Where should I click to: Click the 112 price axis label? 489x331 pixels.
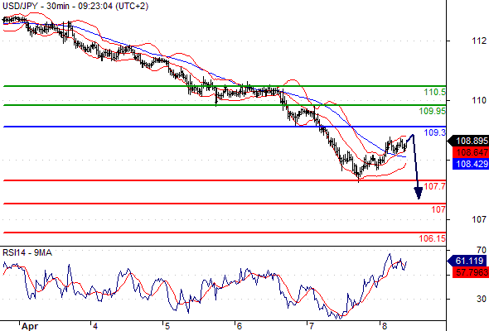[x=479, y=41]
